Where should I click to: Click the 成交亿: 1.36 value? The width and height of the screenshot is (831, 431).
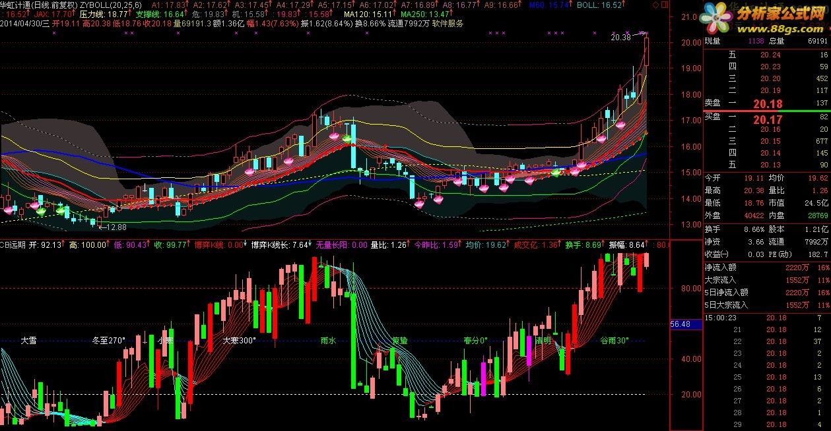(x=535, y=244)
